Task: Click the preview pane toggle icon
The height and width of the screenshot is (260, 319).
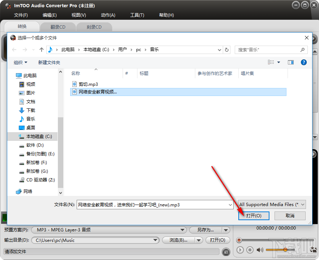Action: point(291,62)
